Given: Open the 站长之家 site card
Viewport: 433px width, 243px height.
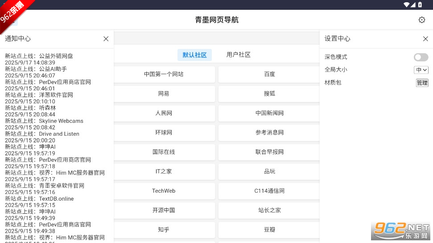Looking at the screenshot, I should point(269,210).
